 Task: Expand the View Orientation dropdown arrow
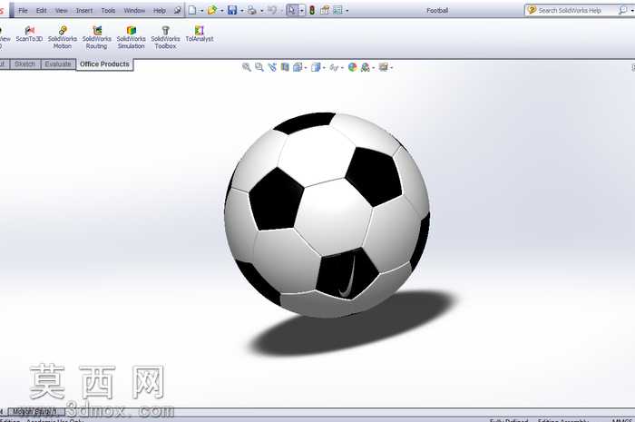[306, 68]
